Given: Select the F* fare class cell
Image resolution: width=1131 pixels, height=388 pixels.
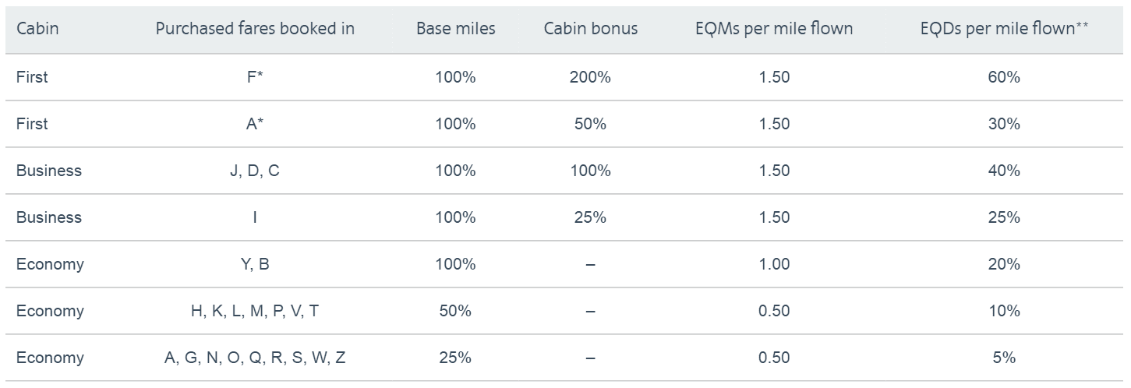Looking at the screenshot, I should [x=255, y=77].
